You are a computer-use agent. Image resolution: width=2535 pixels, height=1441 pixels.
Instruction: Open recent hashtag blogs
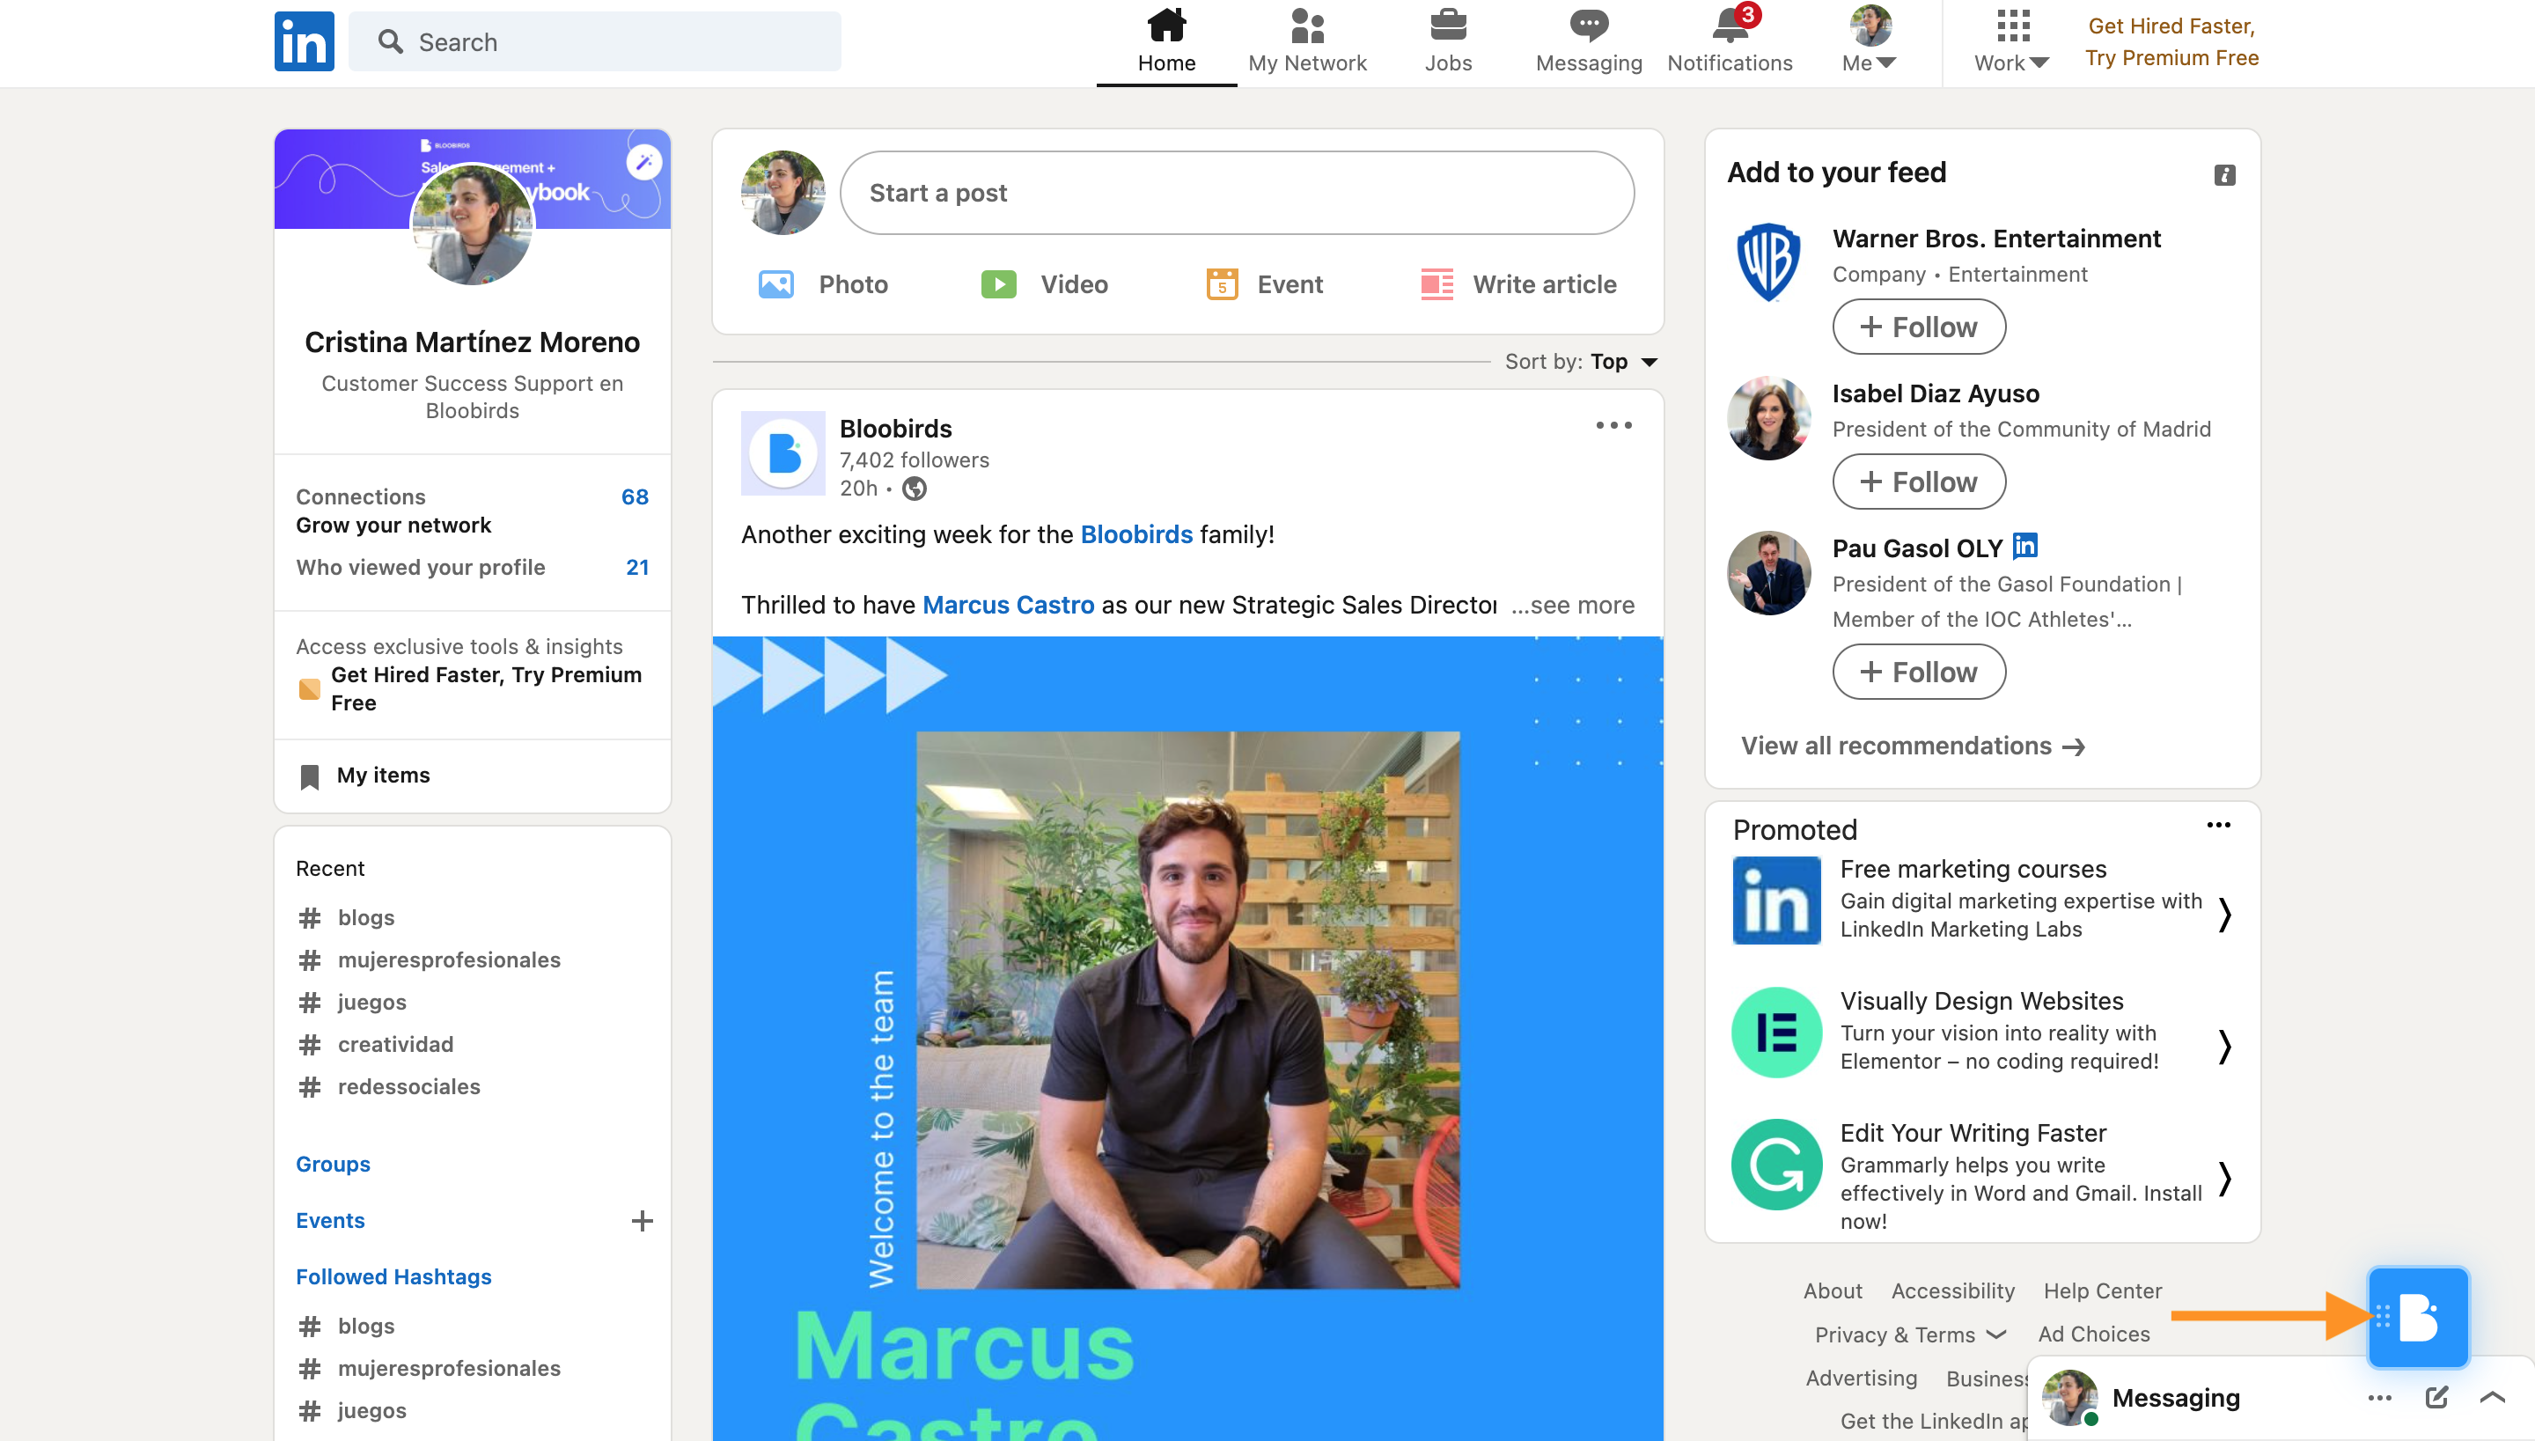coord(348,917)
